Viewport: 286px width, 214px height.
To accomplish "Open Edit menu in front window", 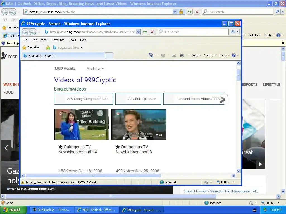I will [34, 40].
